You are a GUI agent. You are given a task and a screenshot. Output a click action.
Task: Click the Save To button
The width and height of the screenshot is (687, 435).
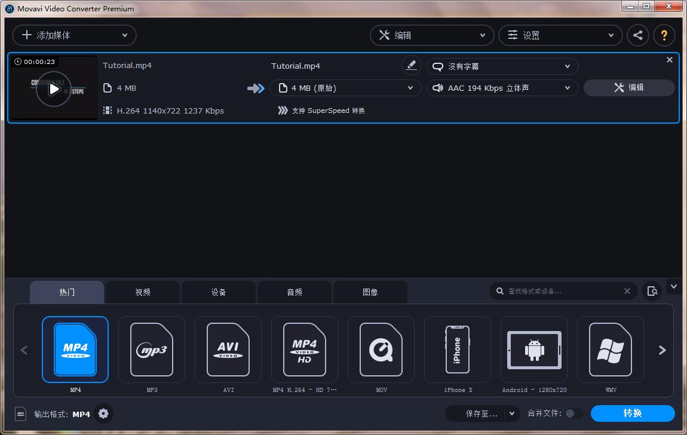point(476,413)
